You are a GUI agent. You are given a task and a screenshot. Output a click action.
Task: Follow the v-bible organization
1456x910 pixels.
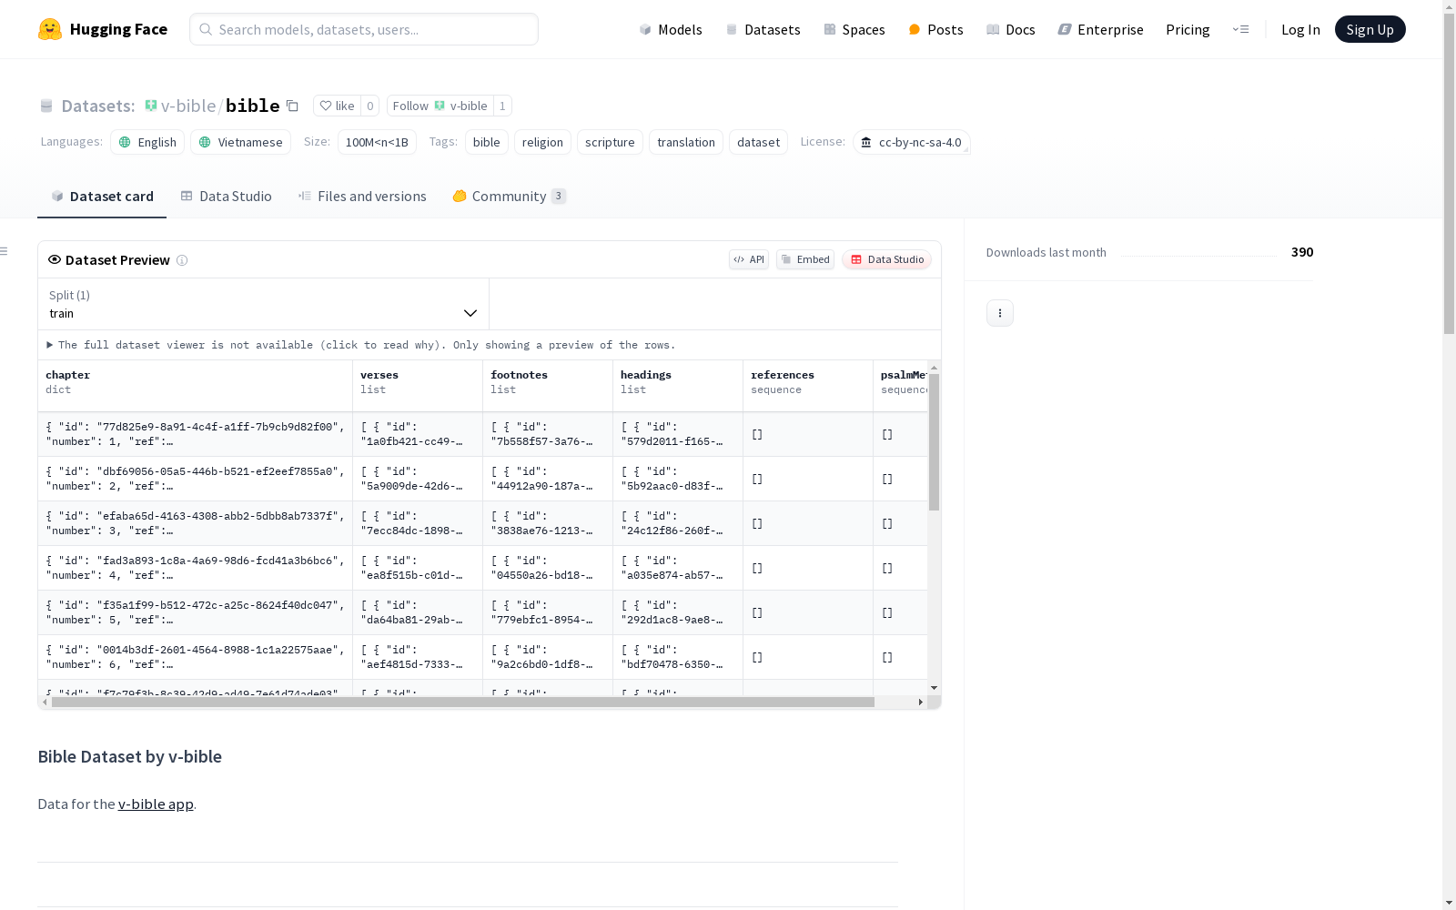click(x=440, y=106)
